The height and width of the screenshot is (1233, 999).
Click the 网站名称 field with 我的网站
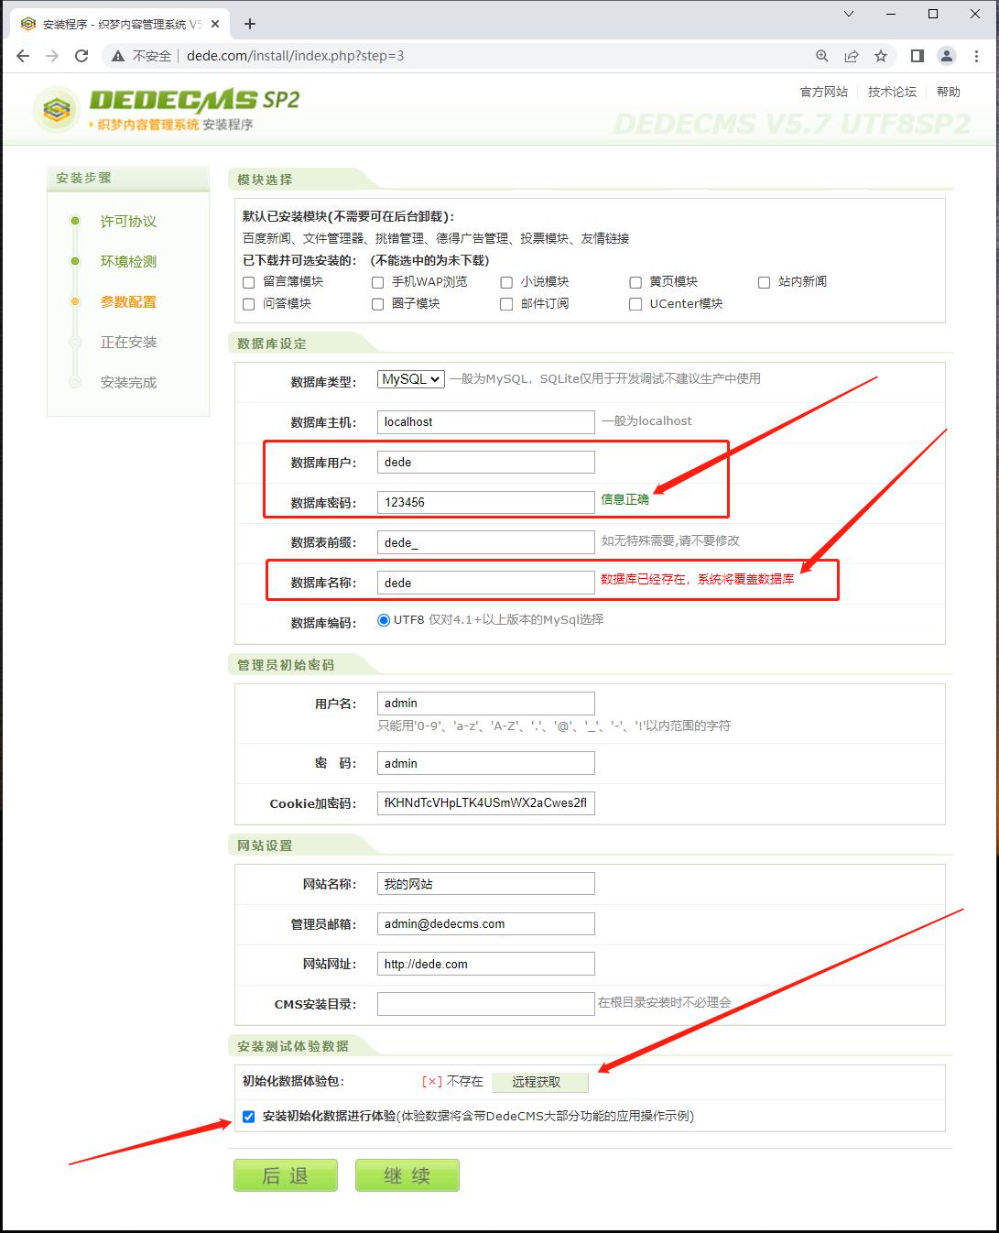(x=486, y=884)
